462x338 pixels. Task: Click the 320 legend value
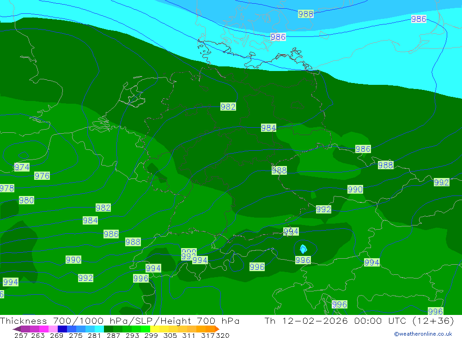point(223,336)
